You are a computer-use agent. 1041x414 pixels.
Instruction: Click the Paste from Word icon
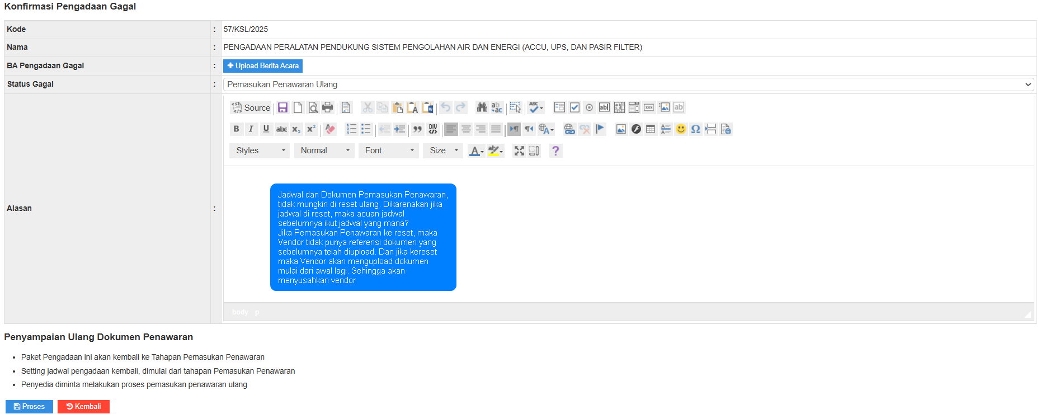(x=428, y=107)
